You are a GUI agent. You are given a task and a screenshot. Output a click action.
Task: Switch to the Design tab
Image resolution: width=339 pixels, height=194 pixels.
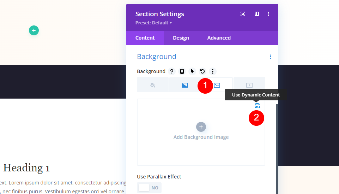pos(181,38)
